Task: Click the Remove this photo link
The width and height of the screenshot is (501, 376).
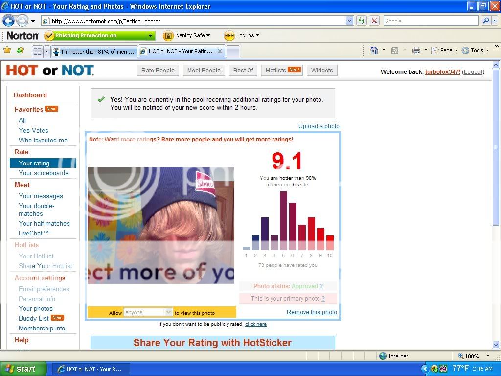Action: click(312, 312)
